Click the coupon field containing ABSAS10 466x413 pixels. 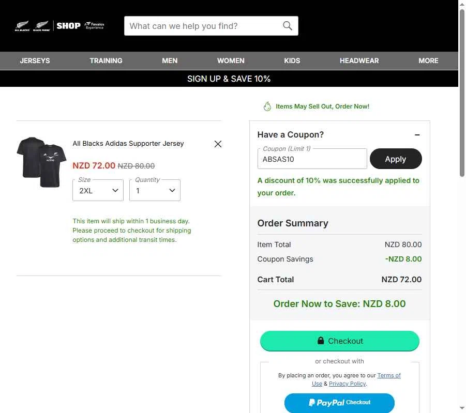click(312, 159)
